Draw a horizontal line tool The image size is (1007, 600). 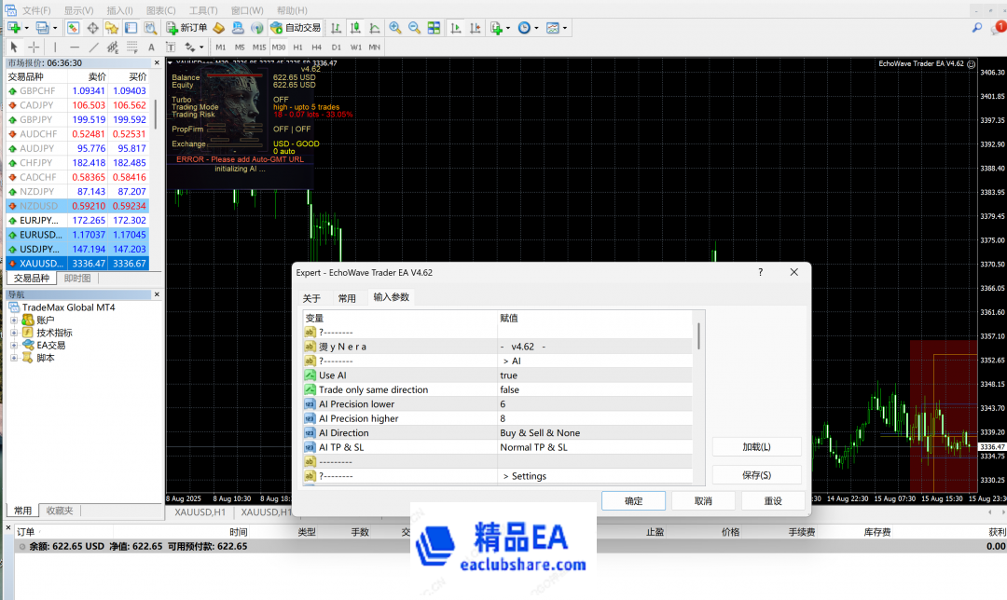tap(75, 47)
